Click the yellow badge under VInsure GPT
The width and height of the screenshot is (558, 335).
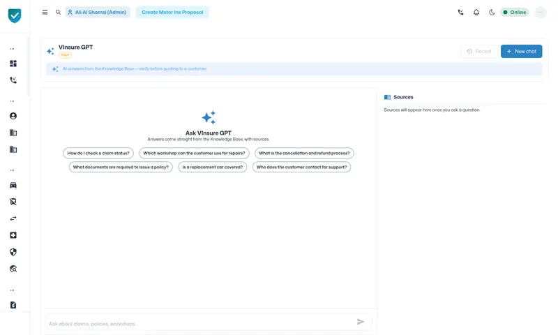click(65, 55)
